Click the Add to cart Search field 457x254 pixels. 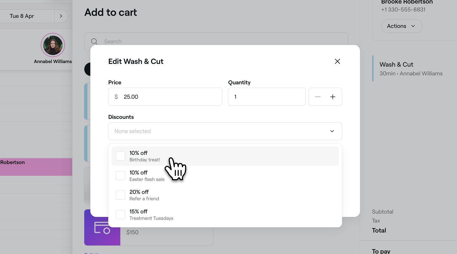point(216,41)
